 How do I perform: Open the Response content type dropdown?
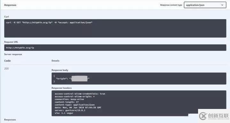click(205, 5)
